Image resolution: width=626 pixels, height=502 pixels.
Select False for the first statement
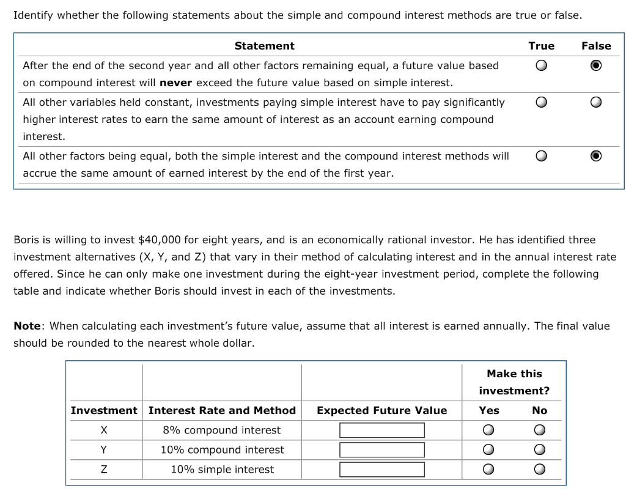595,65
